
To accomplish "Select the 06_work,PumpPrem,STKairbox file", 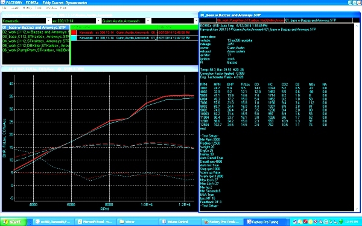I will (36, 50).
